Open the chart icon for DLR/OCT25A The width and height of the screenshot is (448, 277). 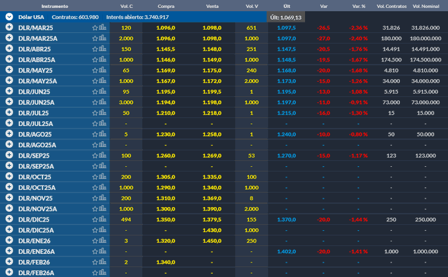[x=103, y=187]
